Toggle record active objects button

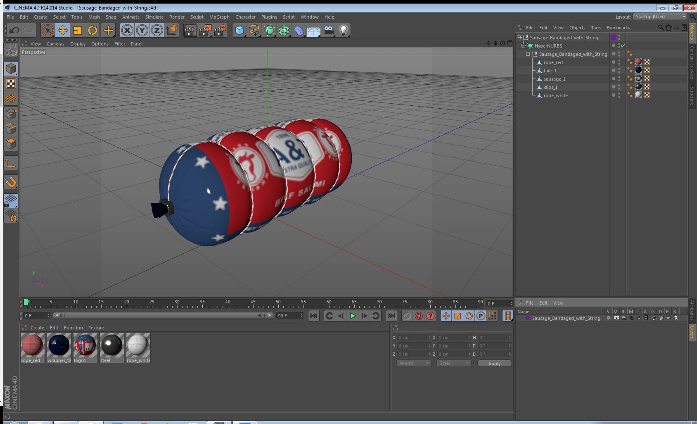coord(407,316)
